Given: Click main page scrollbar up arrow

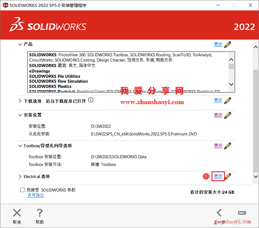Looking at the screenshot, I should point(256,47).
